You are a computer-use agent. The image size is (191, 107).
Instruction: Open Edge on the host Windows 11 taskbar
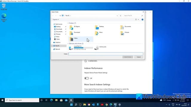pyautogui.click(x=111, y=105)
